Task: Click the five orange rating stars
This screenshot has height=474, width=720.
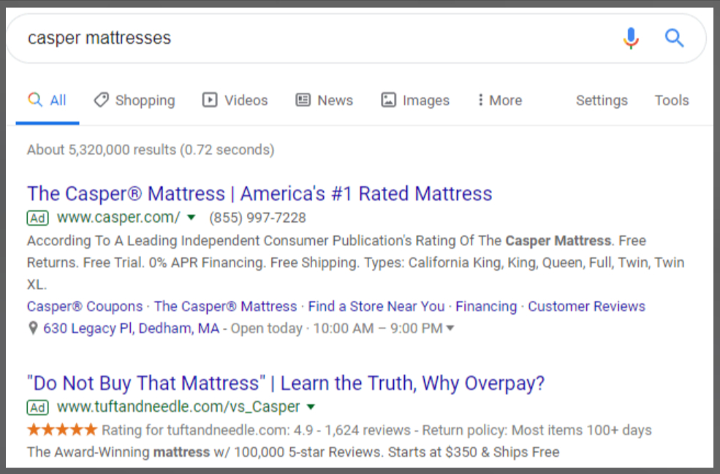Action: [x=62, y=430]
